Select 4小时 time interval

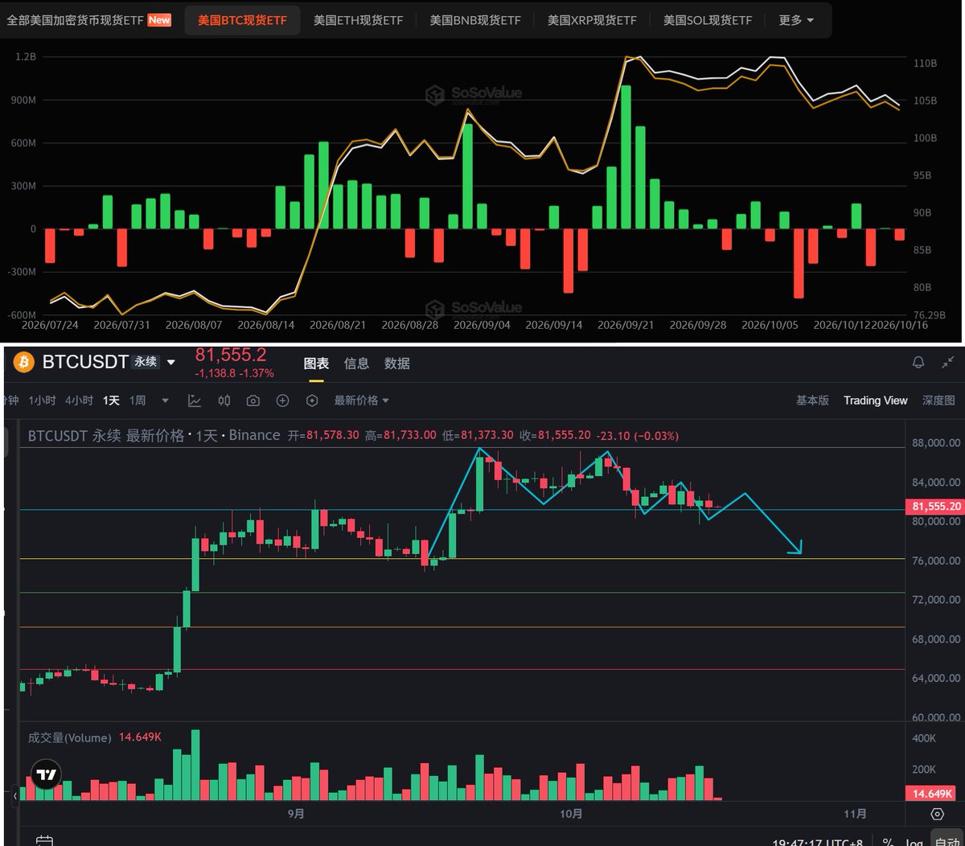coord(79,400)
